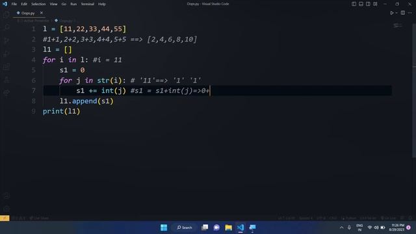Click the Visual Studio Code taskbar icon

[240, 227]
